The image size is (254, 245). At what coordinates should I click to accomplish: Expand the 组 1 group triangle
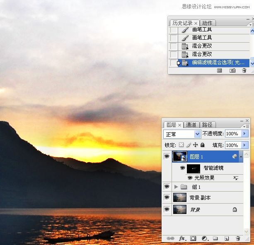click(x=176, y=187)
